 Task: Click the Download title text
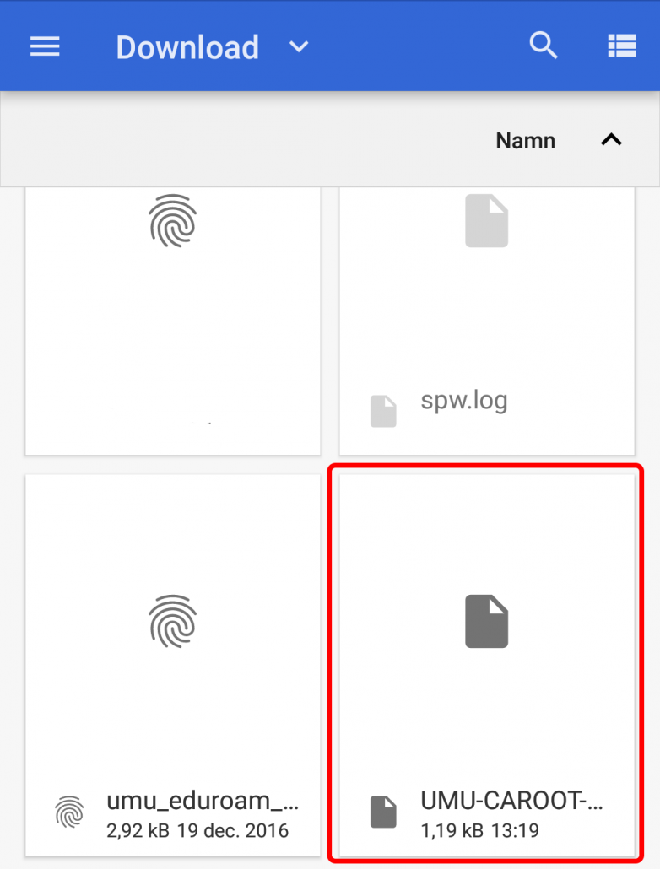click(187, 47)
